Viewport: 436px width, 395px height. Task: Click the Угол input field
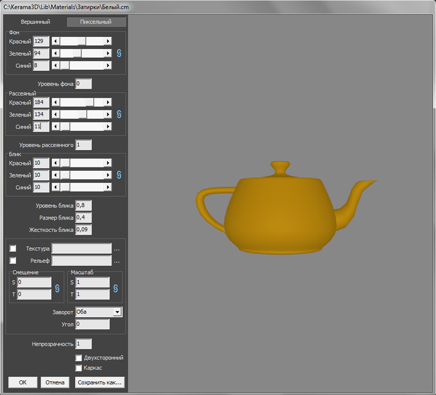93,324
